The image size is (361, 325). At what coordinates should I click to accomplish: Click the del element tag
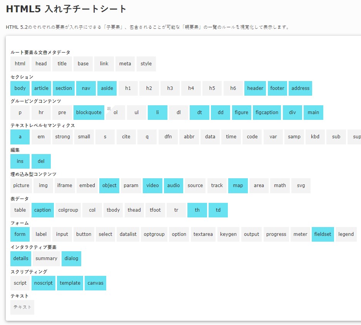(x=41, y=161)
